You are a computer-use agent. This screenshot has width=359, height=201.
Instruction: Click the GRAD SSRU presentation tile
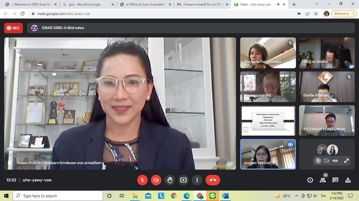(268, 120)
